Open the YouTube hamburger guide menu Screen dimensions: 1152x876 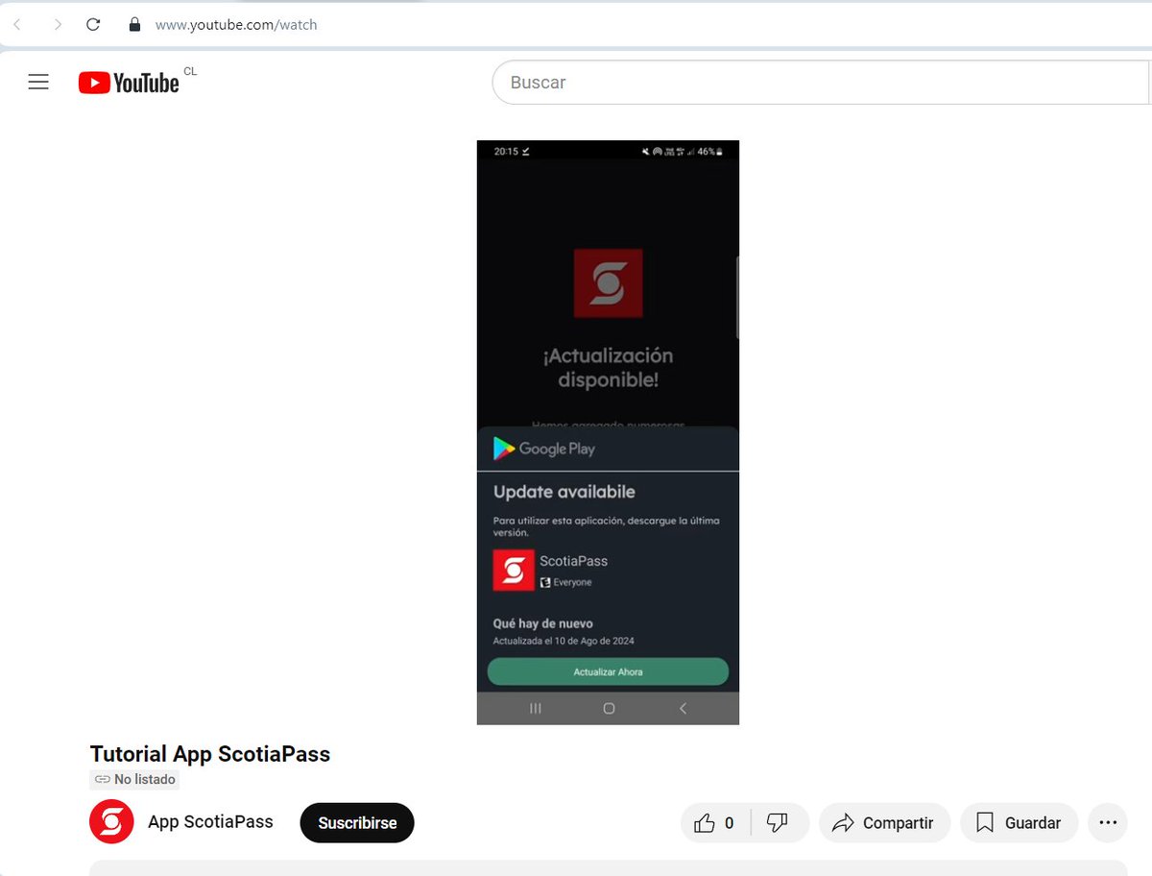[x=38, y=83]
